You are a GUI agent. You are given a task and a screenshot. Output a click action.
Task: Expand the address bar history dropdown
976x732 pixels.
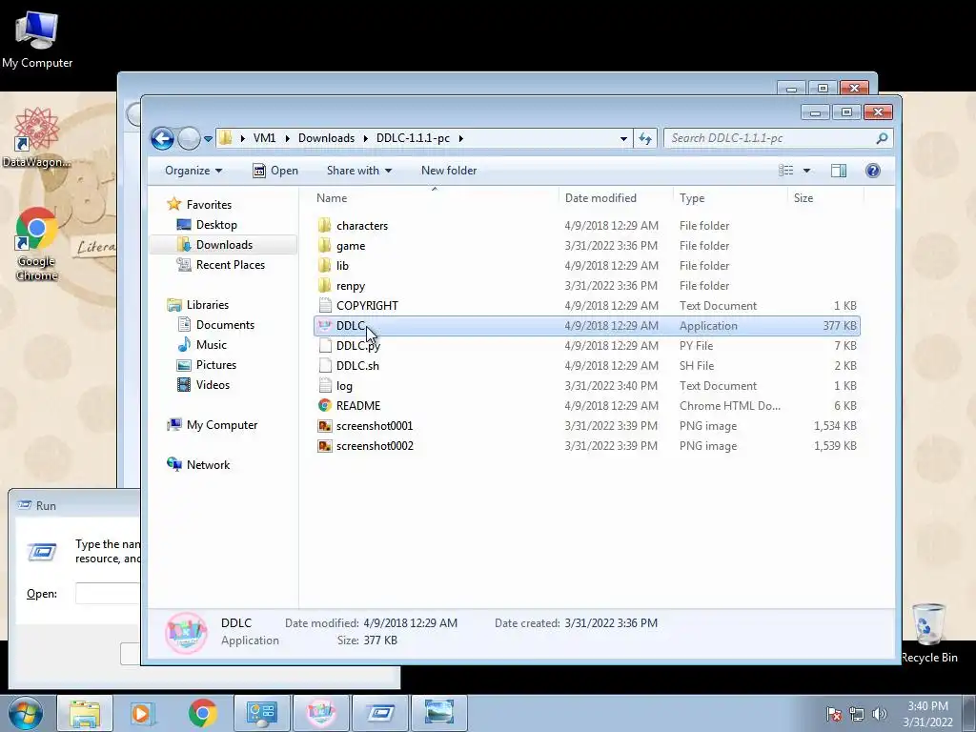click(x=623, y=139)
